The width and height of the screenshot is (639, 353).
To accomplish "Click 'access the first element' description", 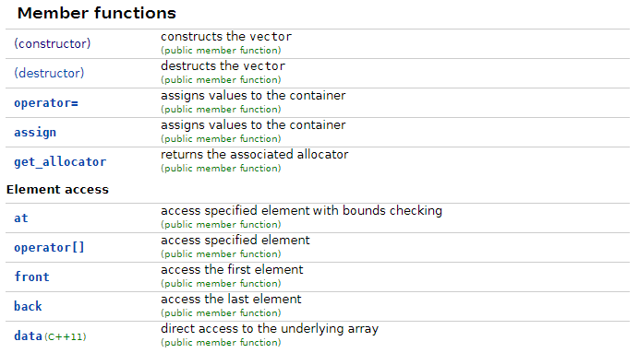I will pos(232,270).
